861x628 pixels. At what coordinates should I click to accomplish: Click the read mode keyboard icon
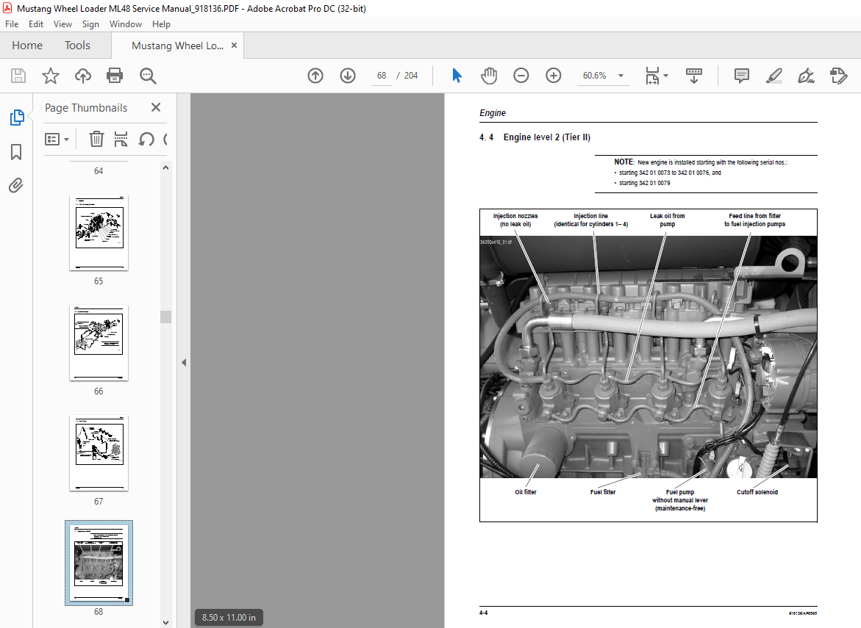[694, 76]
